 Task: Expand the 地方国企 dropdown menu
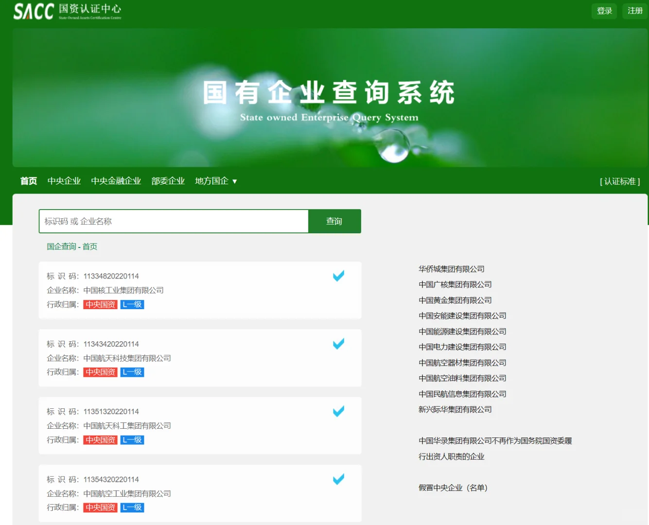tap(216, 181)
